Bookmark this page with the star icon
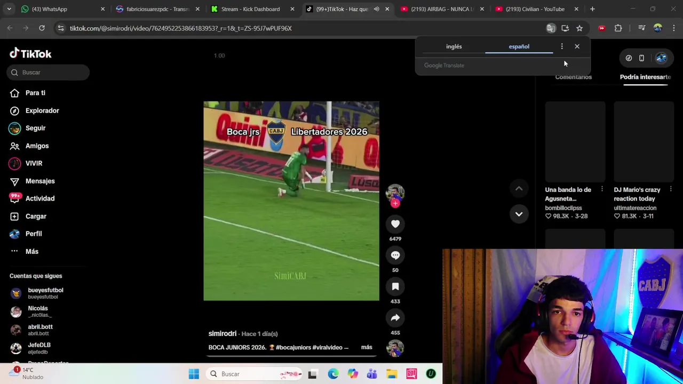This screenshot has height=384, width=683. click(579, 28)
